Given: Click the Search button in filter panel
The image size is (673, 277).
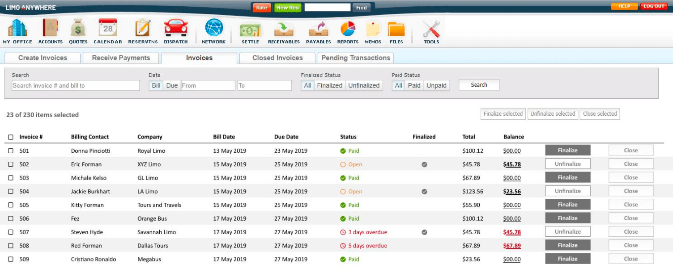Looking at the screenshot, I should (479, 85).
